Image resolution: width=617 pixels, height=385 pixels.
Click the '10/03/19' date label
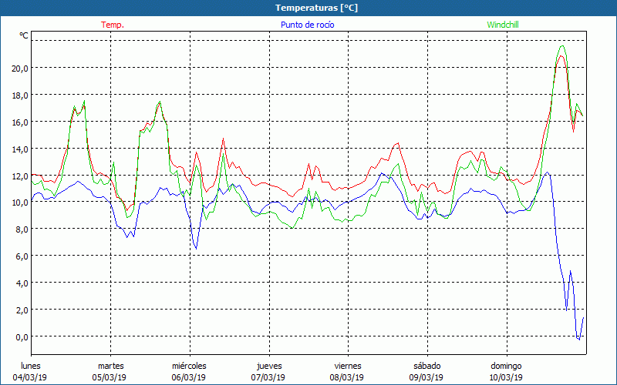tap(506, 377)
